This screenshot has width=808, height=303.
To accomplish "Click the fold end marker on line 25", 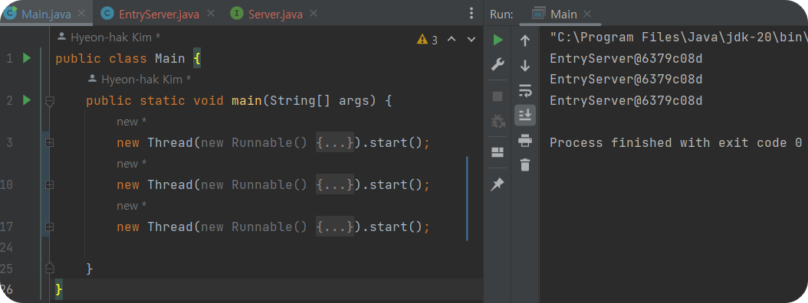I will [x=50, y=268].
